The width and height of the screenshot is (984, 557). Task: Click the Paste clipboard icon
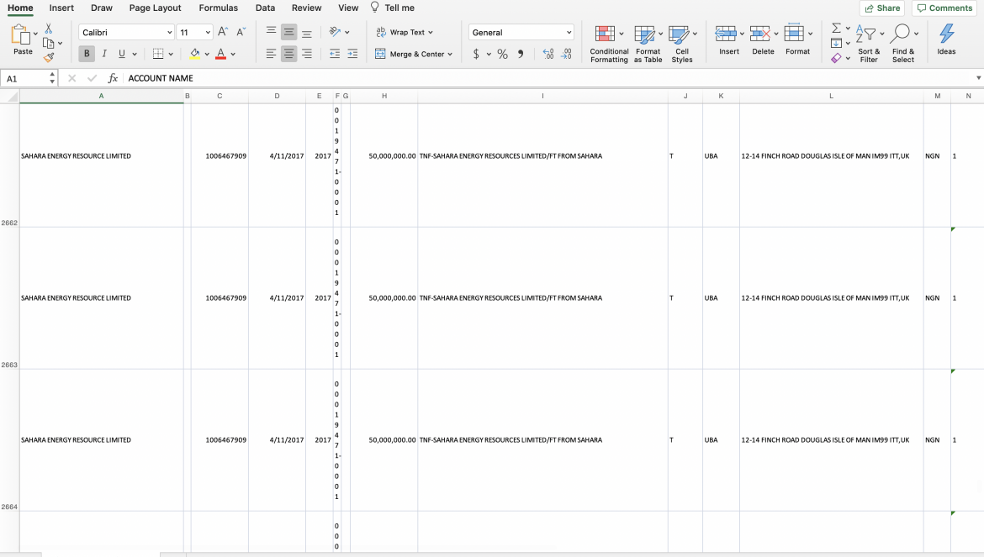pyautogui.click(x=21, y=35)
